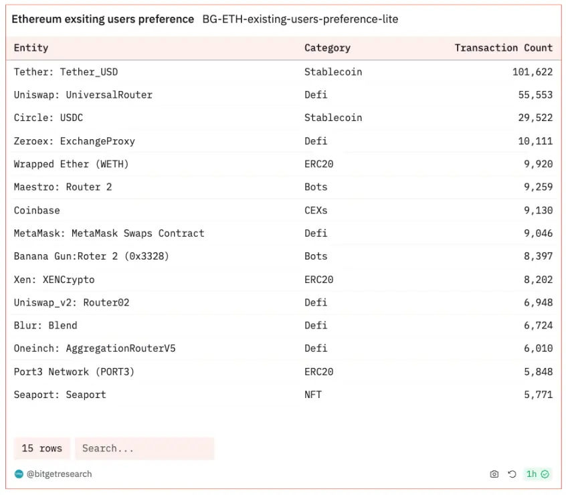Click the 15 rows counter
This screenshot has width=566, height=495.
point(41,448)
